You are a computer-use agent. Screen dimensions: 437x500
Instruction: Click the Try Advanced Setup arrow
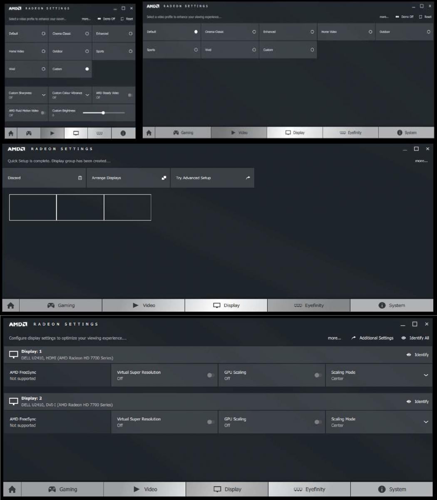(248, 178)
